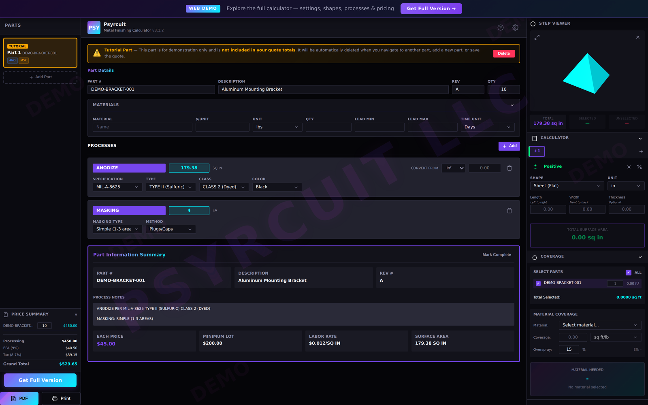Delete the Anodize process with the trash icon
This screenshot has height=405, width=648.
click(509, 168)
